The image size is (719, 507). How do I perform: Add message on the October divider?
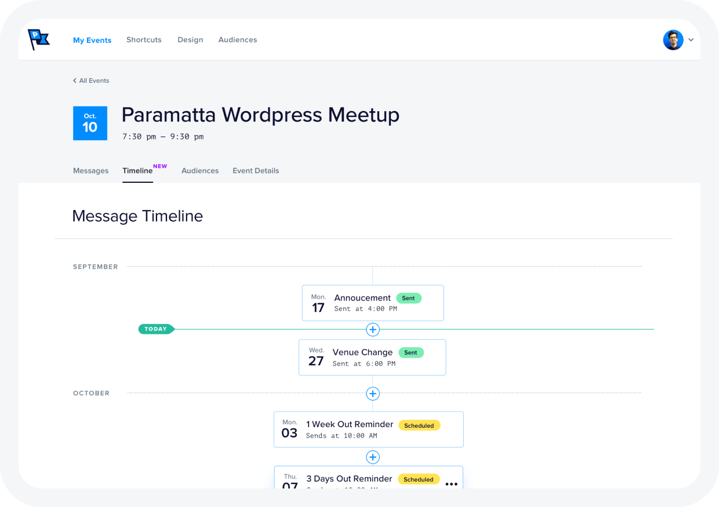(373, 394)
